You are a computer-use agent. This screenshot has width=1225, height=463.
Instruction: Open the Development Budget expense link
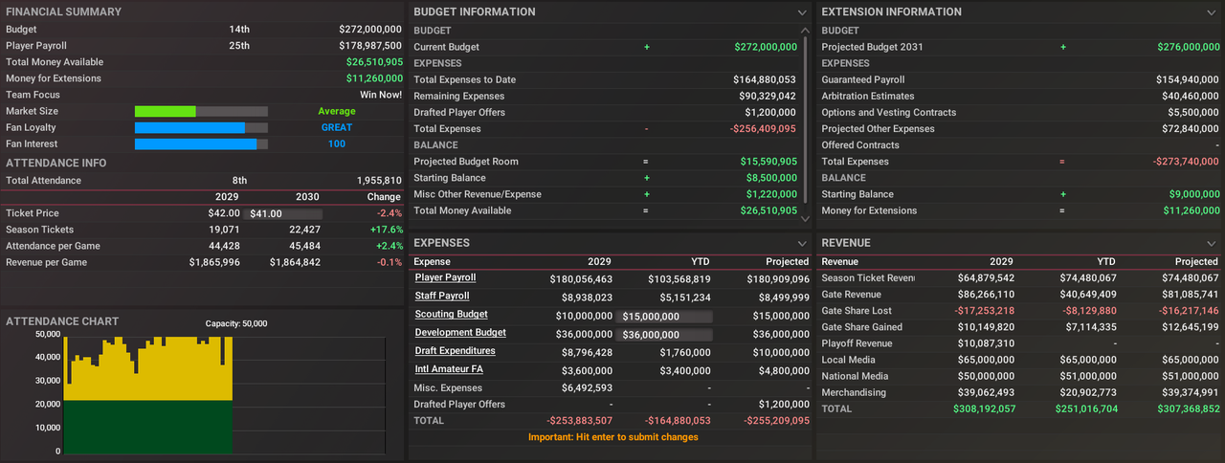pos(460,332)
